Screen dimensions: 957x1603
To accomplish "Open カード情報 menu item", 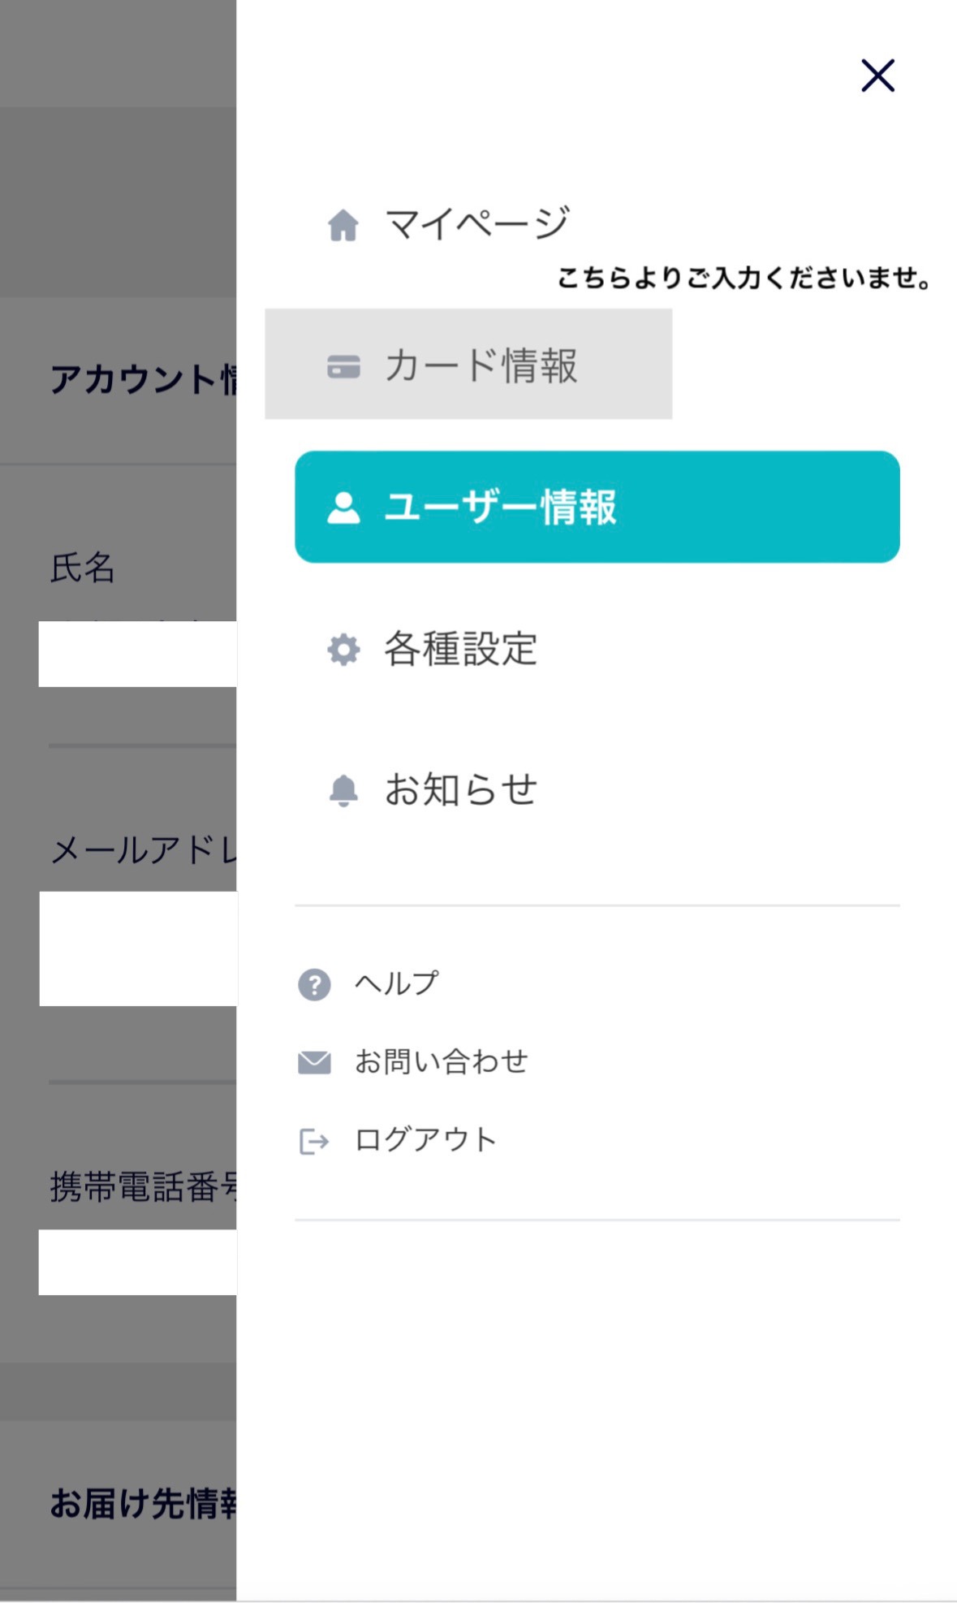I will 468,365.
